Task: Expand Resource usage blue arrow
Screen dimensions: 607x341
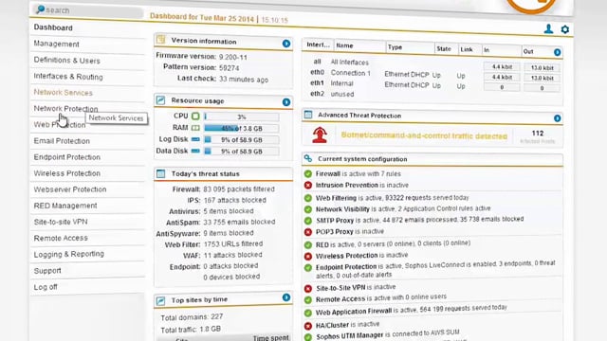Action: pyautogui.click(x=286, y=102)
